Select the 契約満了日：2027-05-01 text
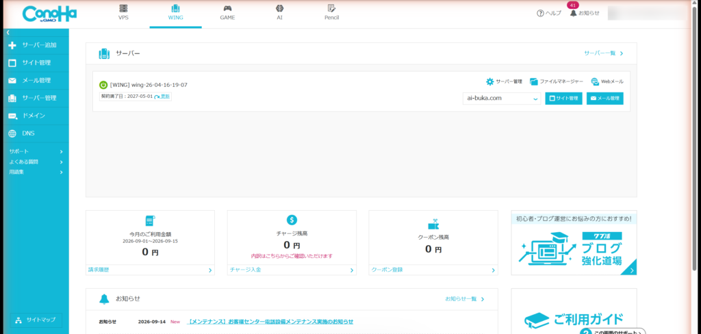This screenshot has width=701, height=334. tap(127, 97)
